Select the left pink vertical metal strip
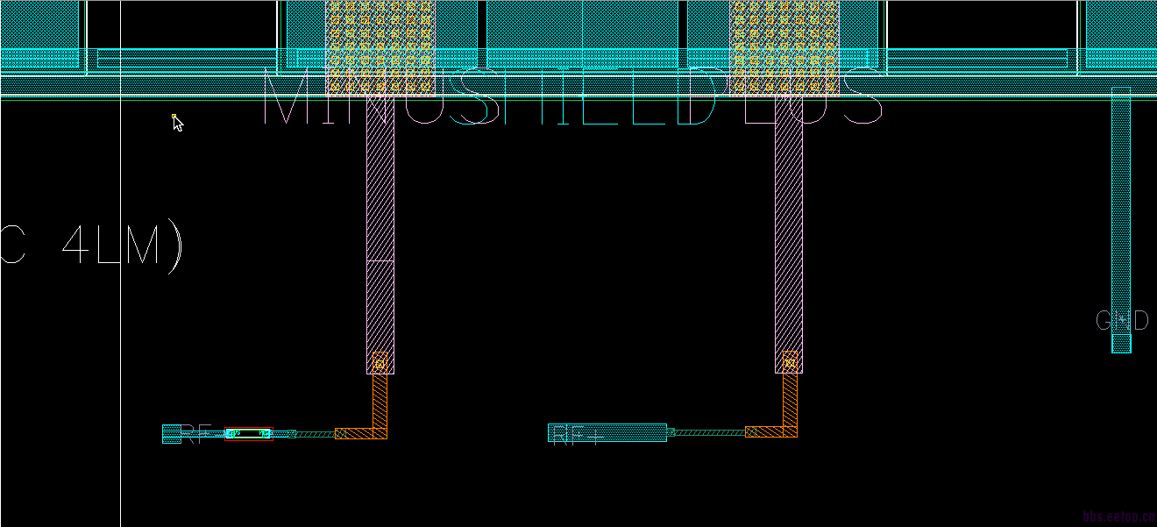 click(x=380, y=234)
